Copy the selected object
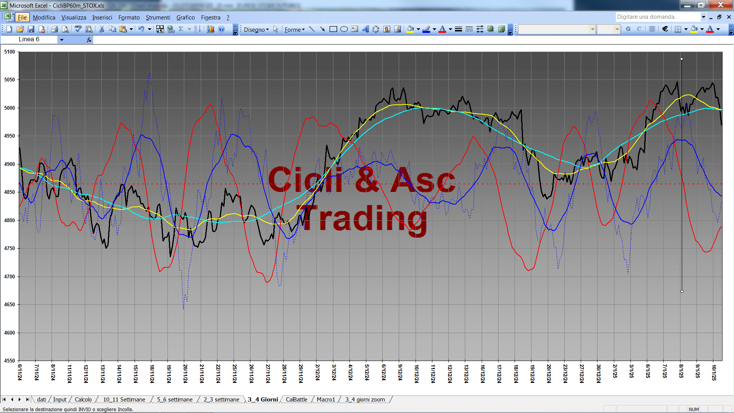734x413 pixels. click(112, 29)
